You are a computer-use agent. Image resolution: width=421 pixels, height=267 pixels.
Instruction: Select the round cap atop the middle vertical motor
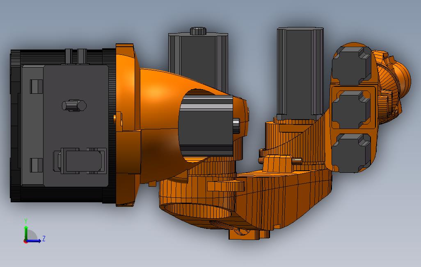[198, 31]
